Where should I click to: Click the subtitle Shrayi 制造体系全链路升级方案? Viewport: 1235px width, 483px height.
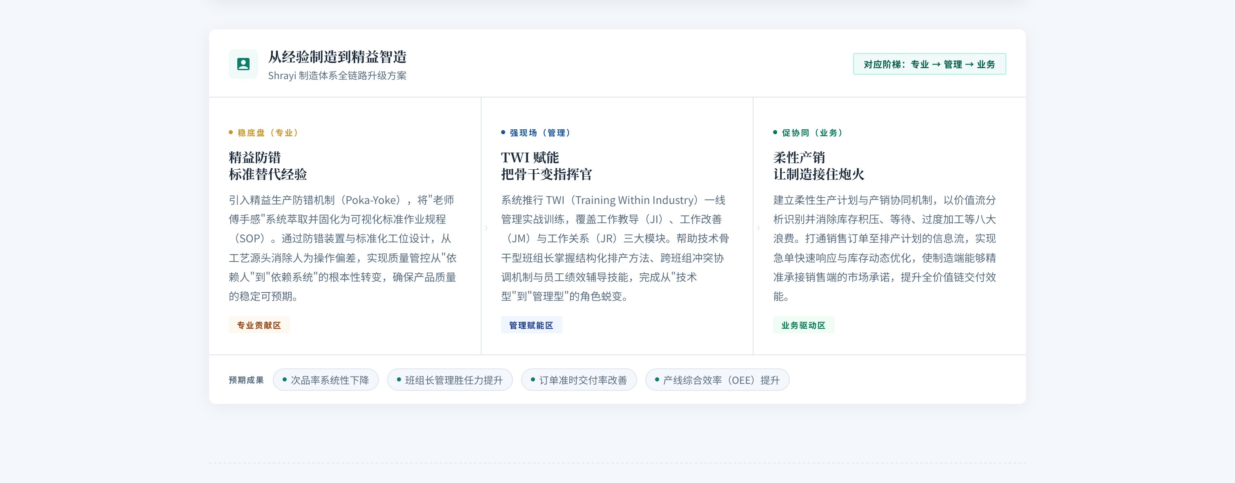click(x=337, y=75)
